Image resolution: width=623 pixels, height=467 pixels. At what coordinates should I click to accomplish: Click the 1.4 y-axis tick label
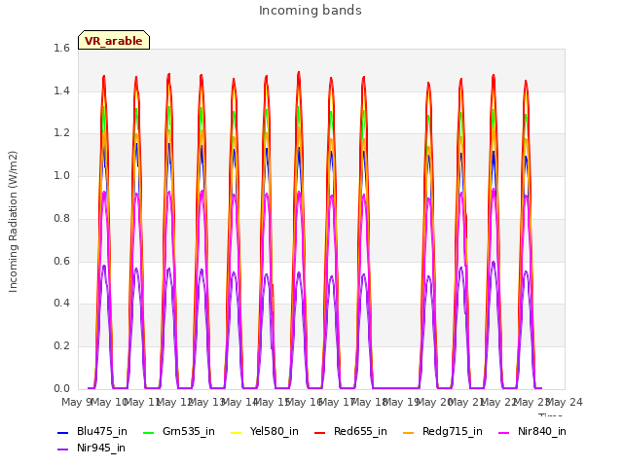click(x=61, y=91)
